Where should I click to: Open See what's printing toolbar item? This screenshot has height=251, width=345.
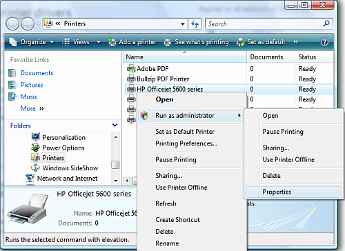tap(196, 42)
